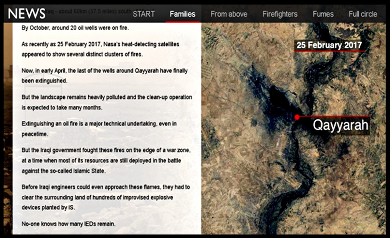Click the text 'No-one knows how many IEDs remain'
The image size is (390, 238).
point(69,224)
